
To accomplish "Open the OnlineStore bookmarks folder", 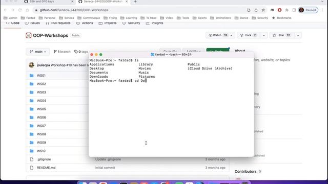I will [x=221, y=18].
